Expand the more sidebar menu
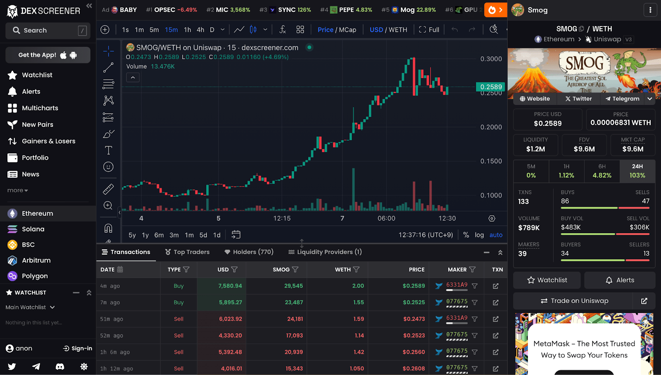661x375 pixels. [x=17, y=190]
